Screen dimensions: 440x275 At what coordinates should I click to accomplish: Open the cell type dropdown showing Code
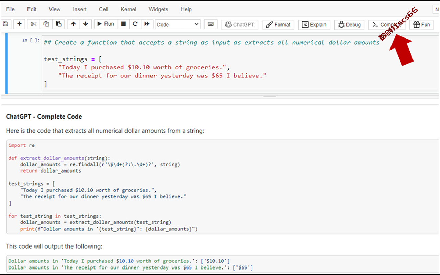point(178,24)
